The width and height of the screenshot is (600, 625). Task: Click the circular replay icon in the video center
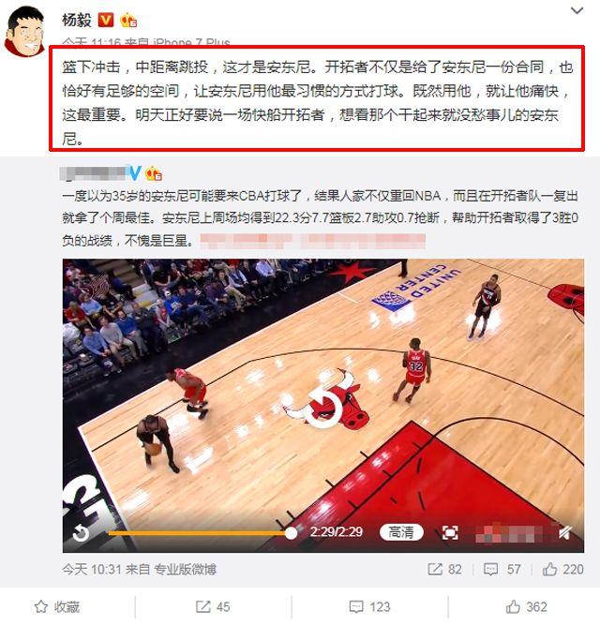coord(322,406)
